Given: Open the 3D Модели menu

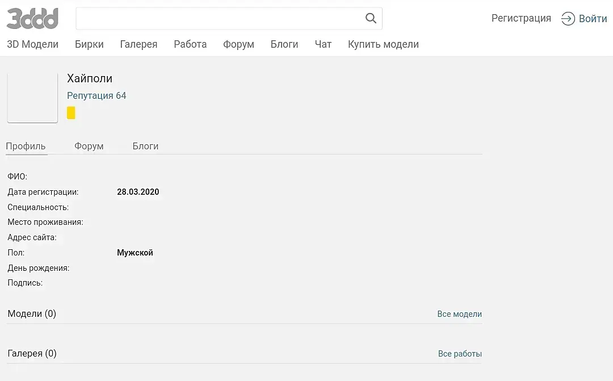Looking at the screenshot, I should pyautogui.click(x=32, y=44).
